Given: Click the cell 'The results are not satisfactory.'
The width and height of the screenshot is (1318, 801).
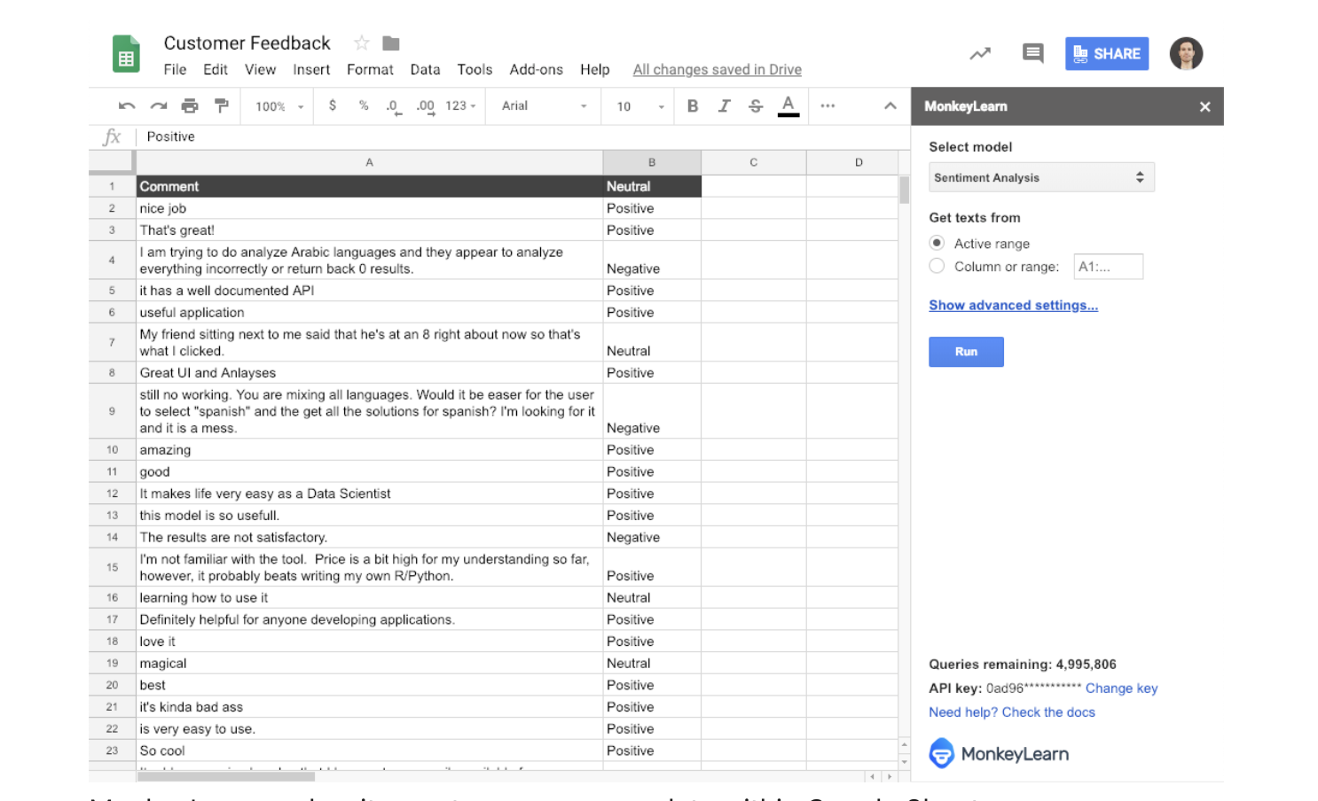Looking at the screenshot, I should pyautogui.click(x=369, y=537).
